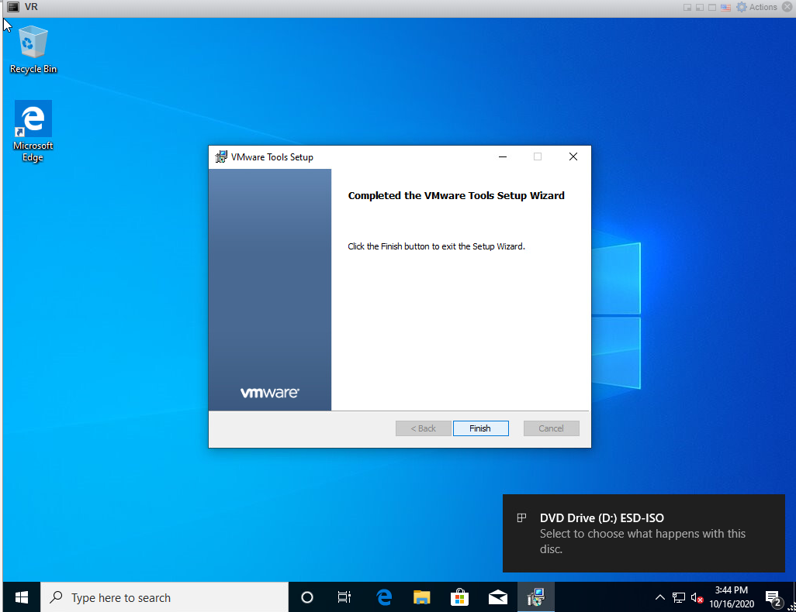Open Task View on the taskbar
Screen dimensions: 796x612
click(344, 597)
